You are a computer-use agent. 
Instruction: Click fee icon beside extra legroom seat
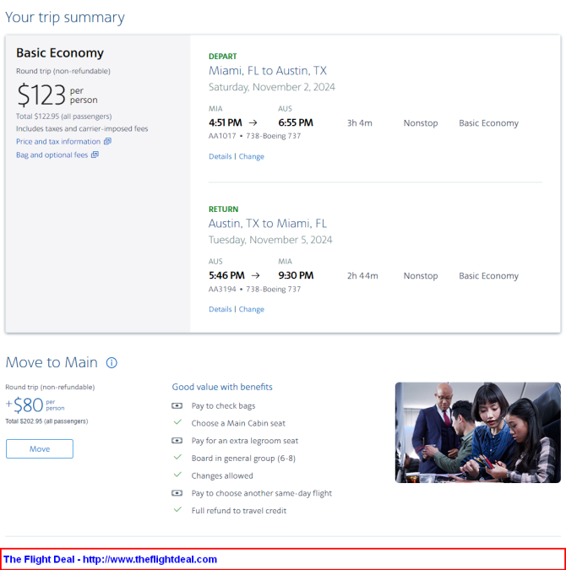pyautogui.click(x=177, y=440)
